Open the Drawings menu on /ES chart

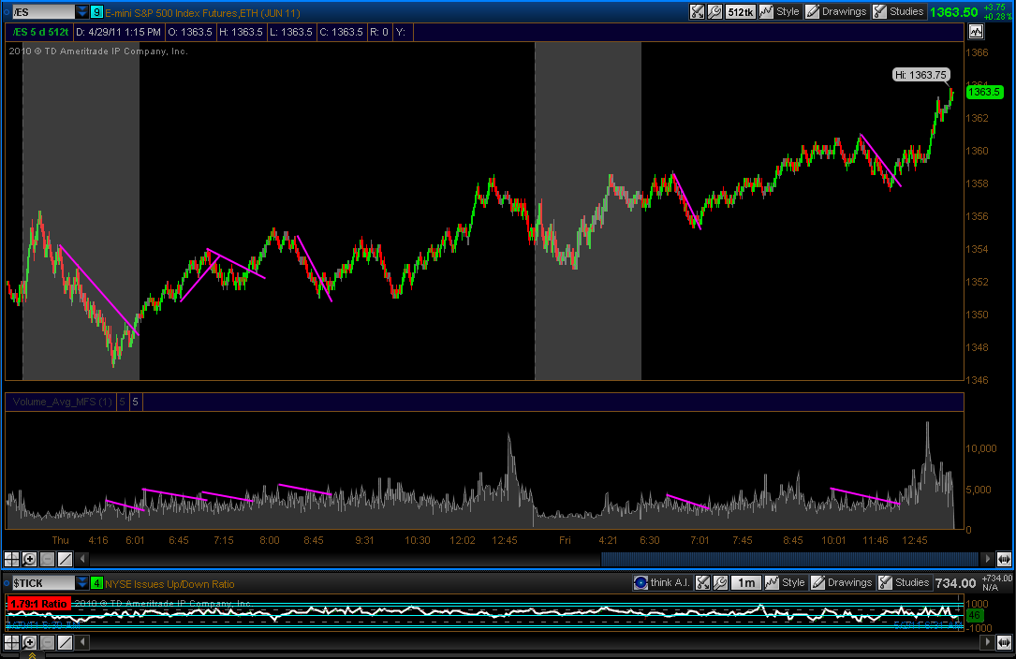[x=836, y=11]
